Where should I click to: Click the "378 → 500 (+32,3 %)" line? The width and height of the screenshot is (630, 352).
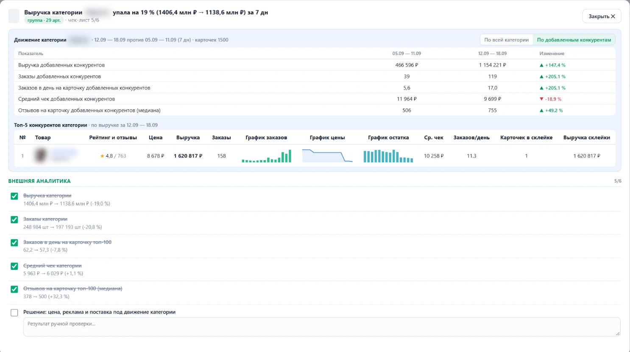[46, 297]
